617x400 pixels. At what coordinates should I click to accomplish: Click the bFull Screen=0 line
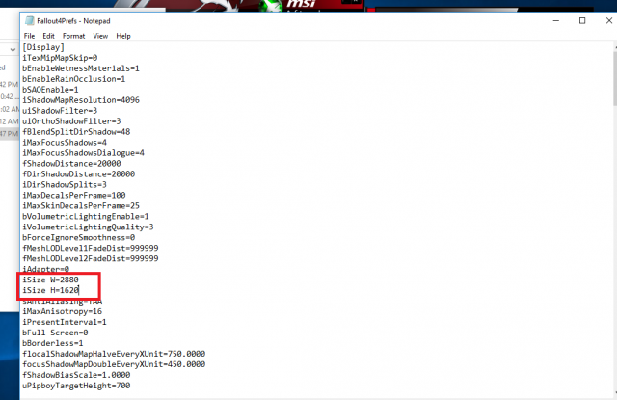pos(55,333)
